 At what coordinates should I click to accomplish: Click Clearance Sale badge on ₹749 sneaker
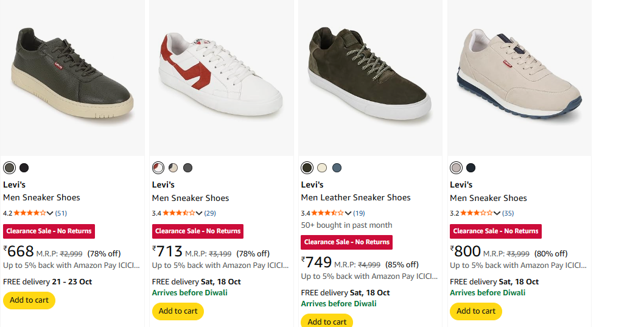pyautogui.click(x=347, y=242)
